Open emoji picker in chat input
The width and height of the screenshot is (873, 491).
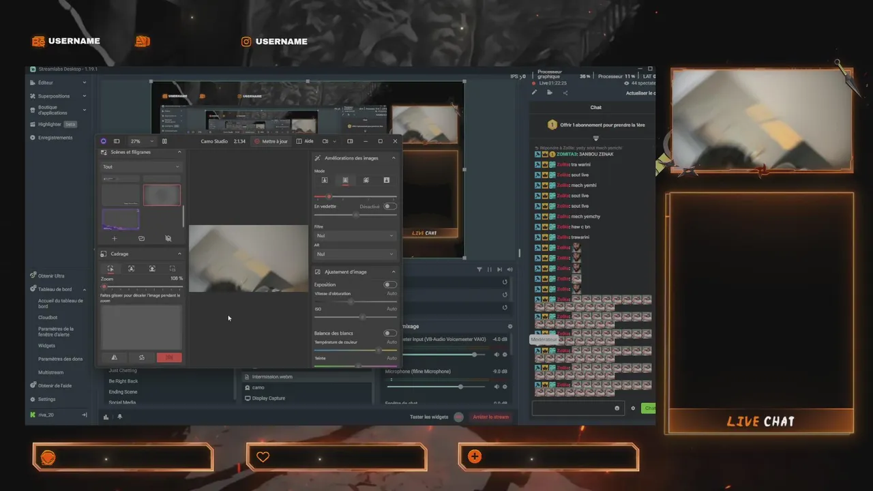[x=617, y=408]
